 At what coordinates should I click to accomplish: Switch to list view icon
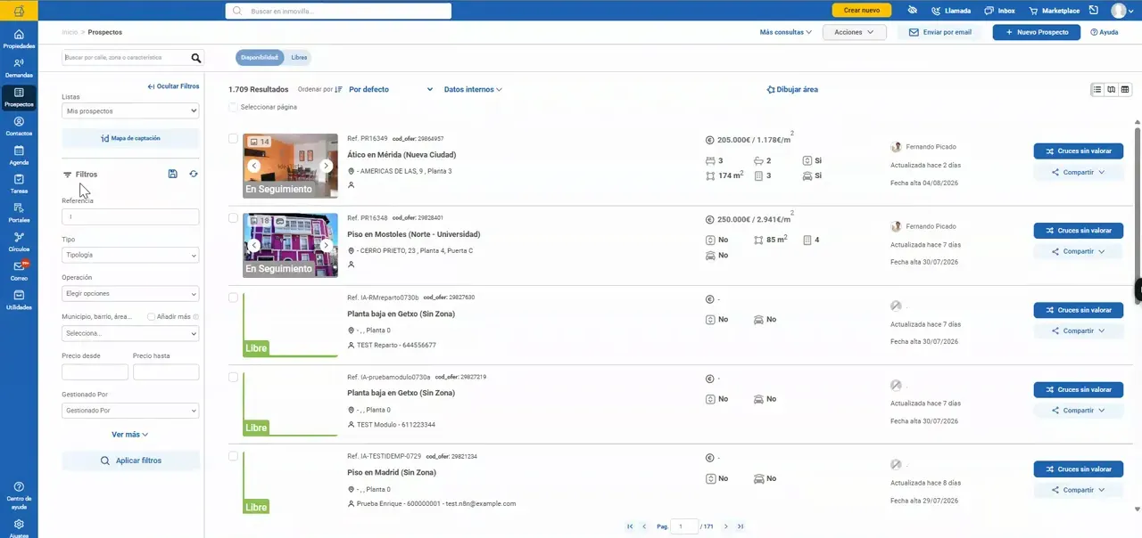(x=1097, y=89)
